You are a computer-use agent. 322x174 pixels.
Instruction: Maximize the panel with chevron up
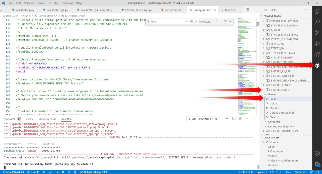(x=247, y=119)
